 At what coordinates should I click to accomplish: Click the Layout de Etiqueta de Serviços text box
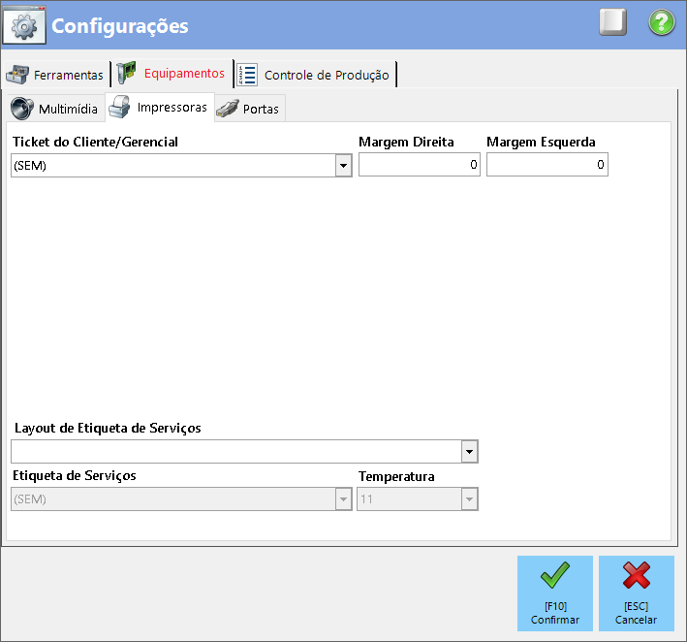click(235, 452)
